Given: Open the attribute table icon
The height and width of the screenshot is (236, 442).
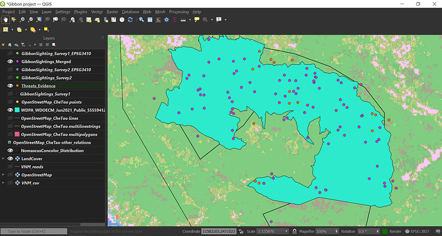Looking at the screenshot, I should click(150, 20).
